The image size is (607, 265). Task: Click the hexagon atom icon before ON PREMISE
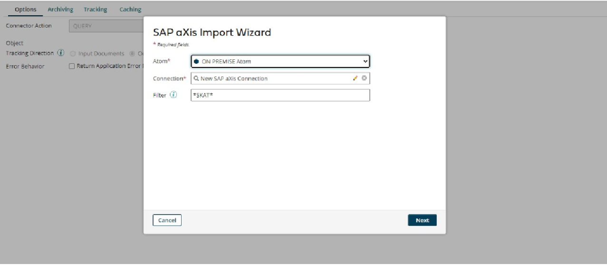point(196,61)
